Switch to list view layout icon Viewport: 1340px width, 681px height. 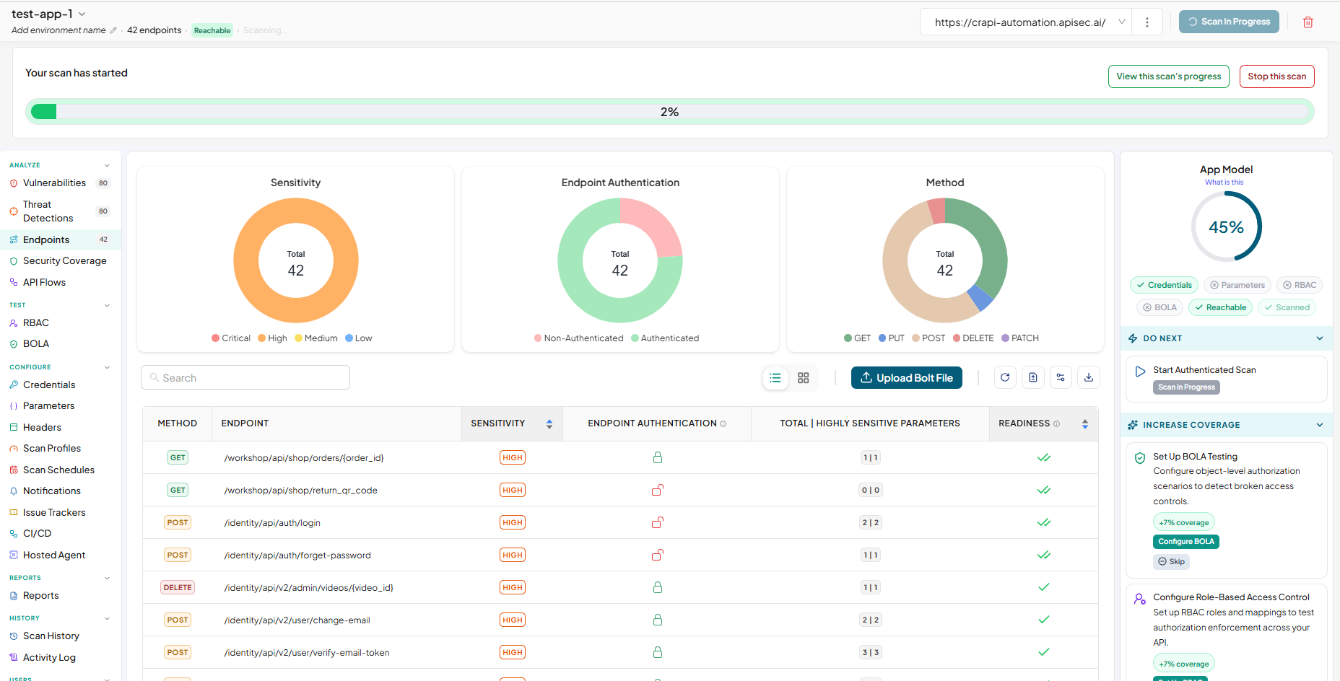tap(775, 378)
